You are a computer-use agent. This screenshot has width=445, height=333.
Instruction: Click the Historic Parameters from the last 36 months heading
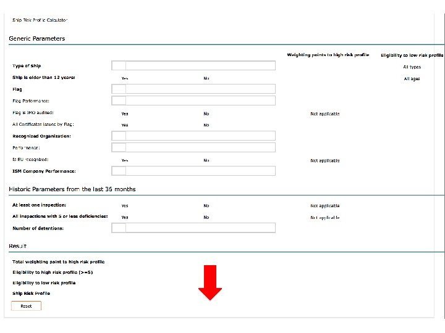(72, 189)
